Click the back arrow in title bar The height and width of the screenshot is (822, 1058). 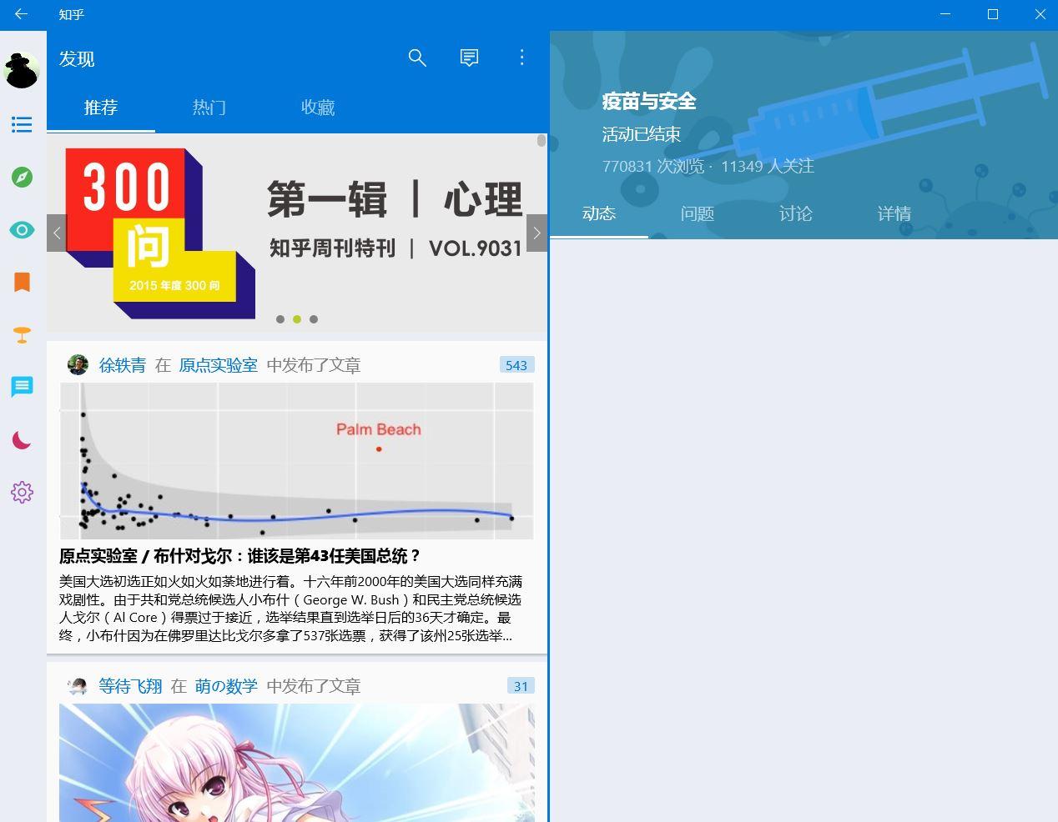click(22, 14)
